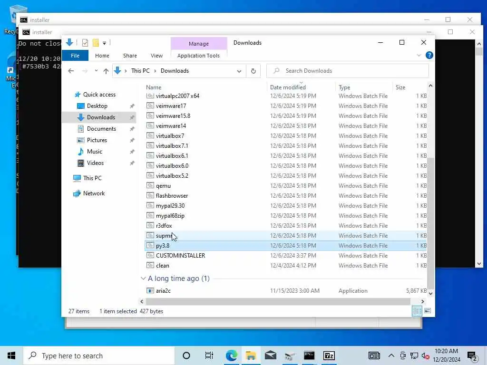
Task: Sort by Date modified column header
Action: [x=288, y=87]
